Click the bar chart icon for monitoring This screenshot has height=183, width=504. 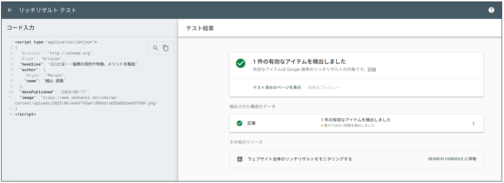tap(240, 159)
